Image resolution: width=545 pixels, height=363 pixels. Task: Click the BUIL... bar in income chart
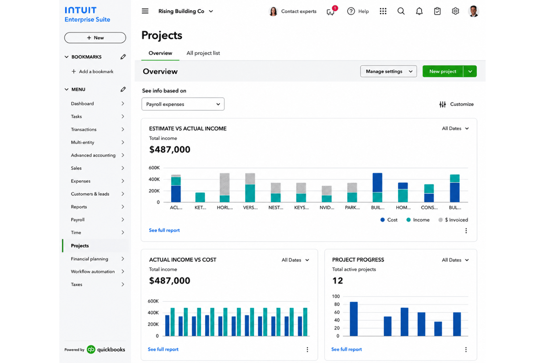[x=377, y=188]
